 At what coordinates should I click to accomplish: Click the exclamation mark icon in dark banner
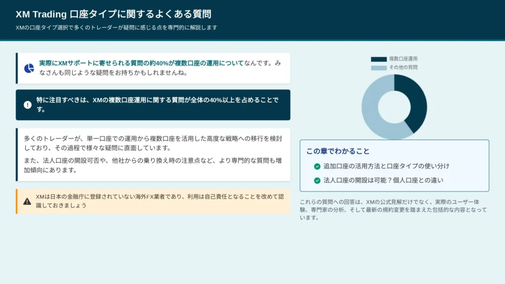[x=28, y=105]
